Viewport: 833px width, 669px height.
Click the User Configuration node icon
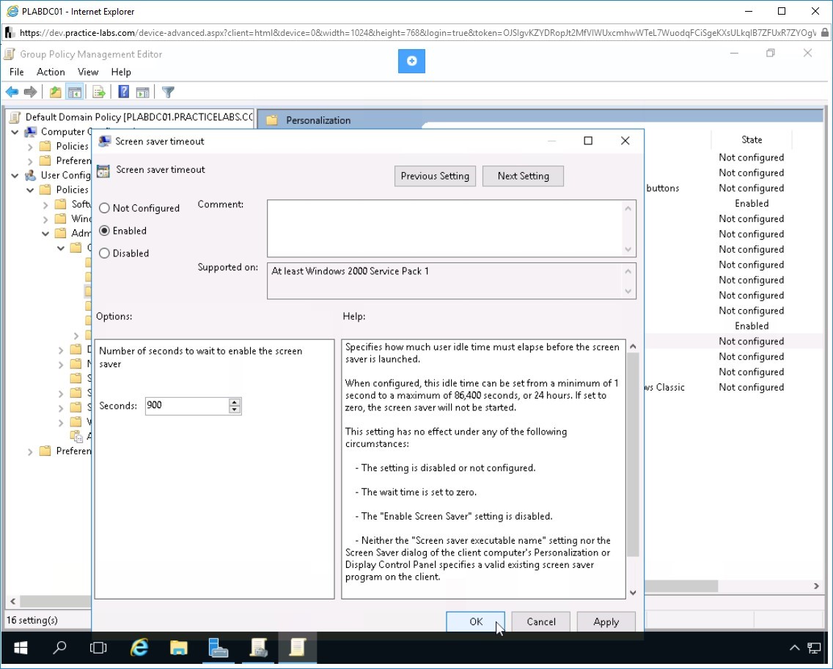[x=31, y=175]
